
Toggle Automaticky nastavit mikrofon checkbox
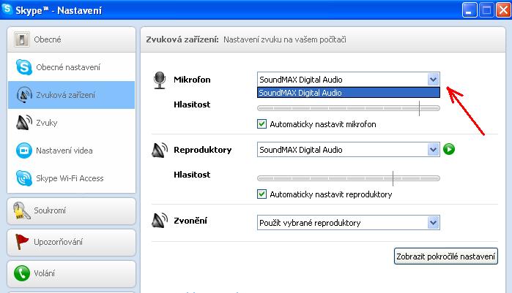point(262,124)
